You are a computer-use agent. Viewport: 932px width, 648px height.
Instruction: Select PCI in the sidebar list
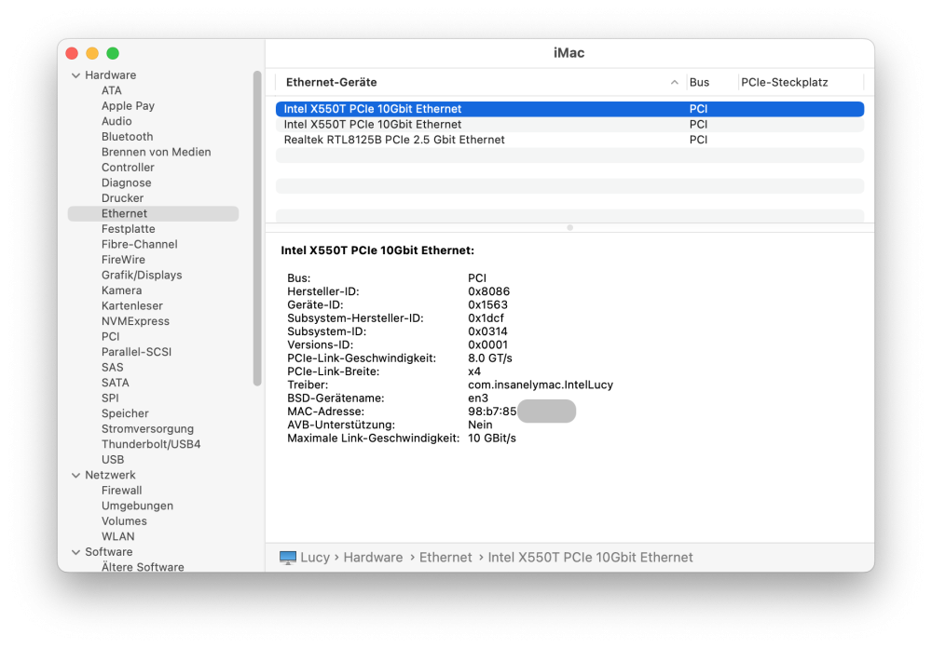coord(111,337)
